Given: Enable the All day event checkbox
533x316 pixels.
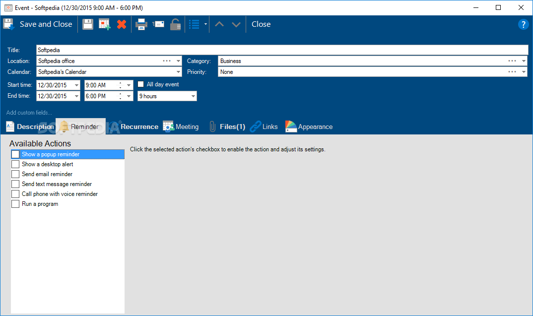Looking at the screenshot, I should click(x=141, y=84).
